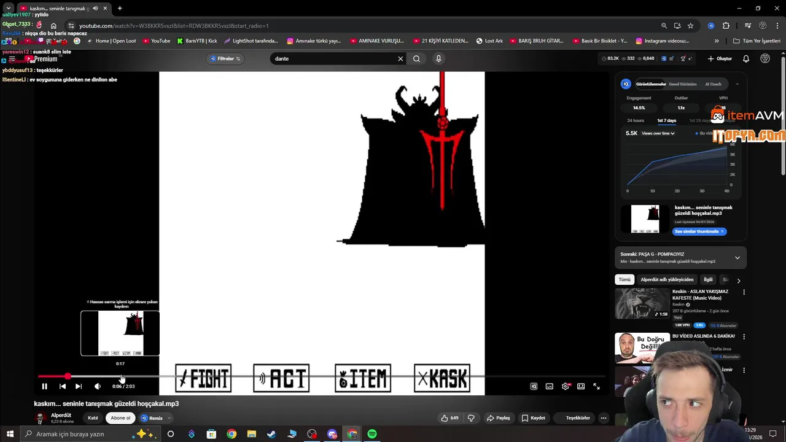Select the 24 hours range

pos(635,120)
